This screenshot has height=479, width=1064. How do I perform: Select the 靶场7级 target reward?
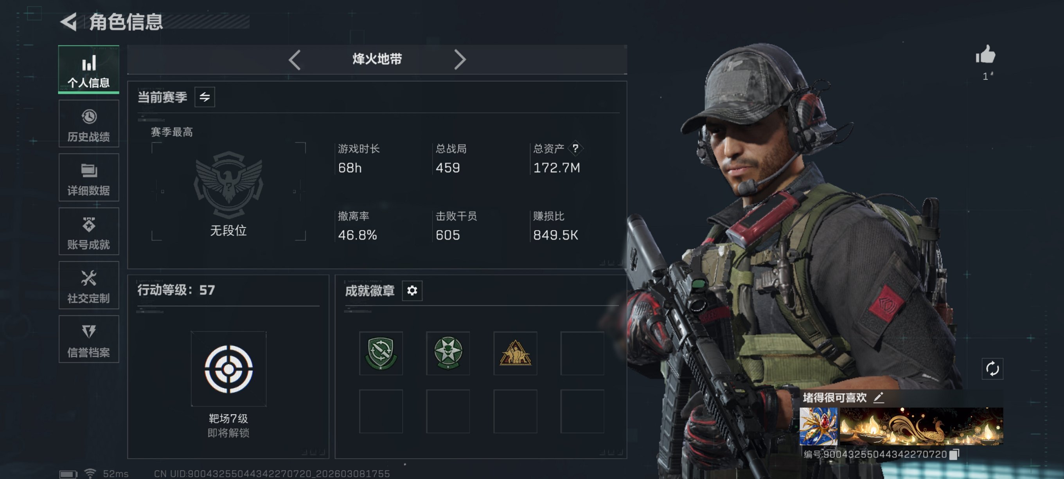click(x=228, y=369)
